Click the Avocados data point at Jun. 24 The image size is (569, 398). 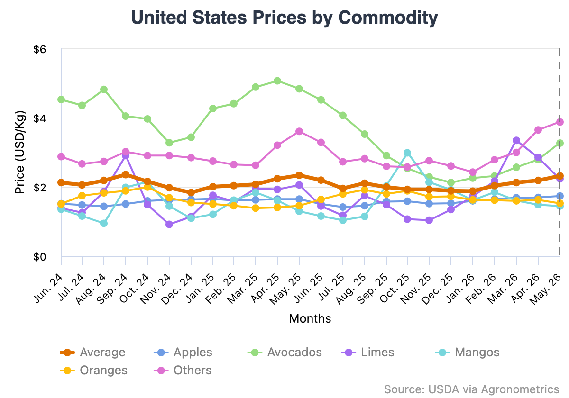[61, 99]
